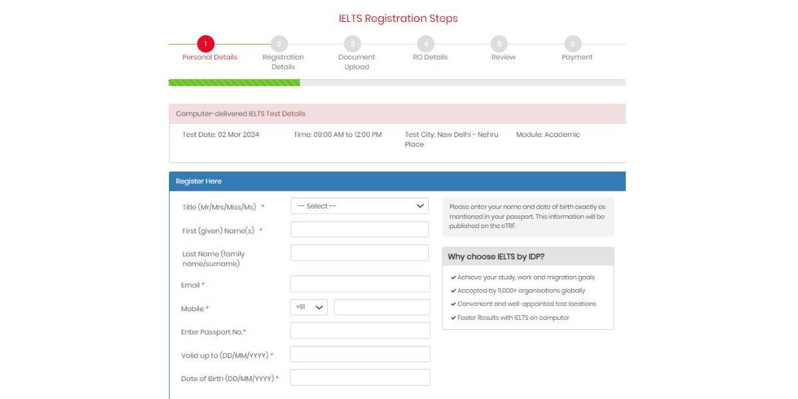Select the Payment step label
This screenshot has height=399, width=798.
[x=576, y=57]
